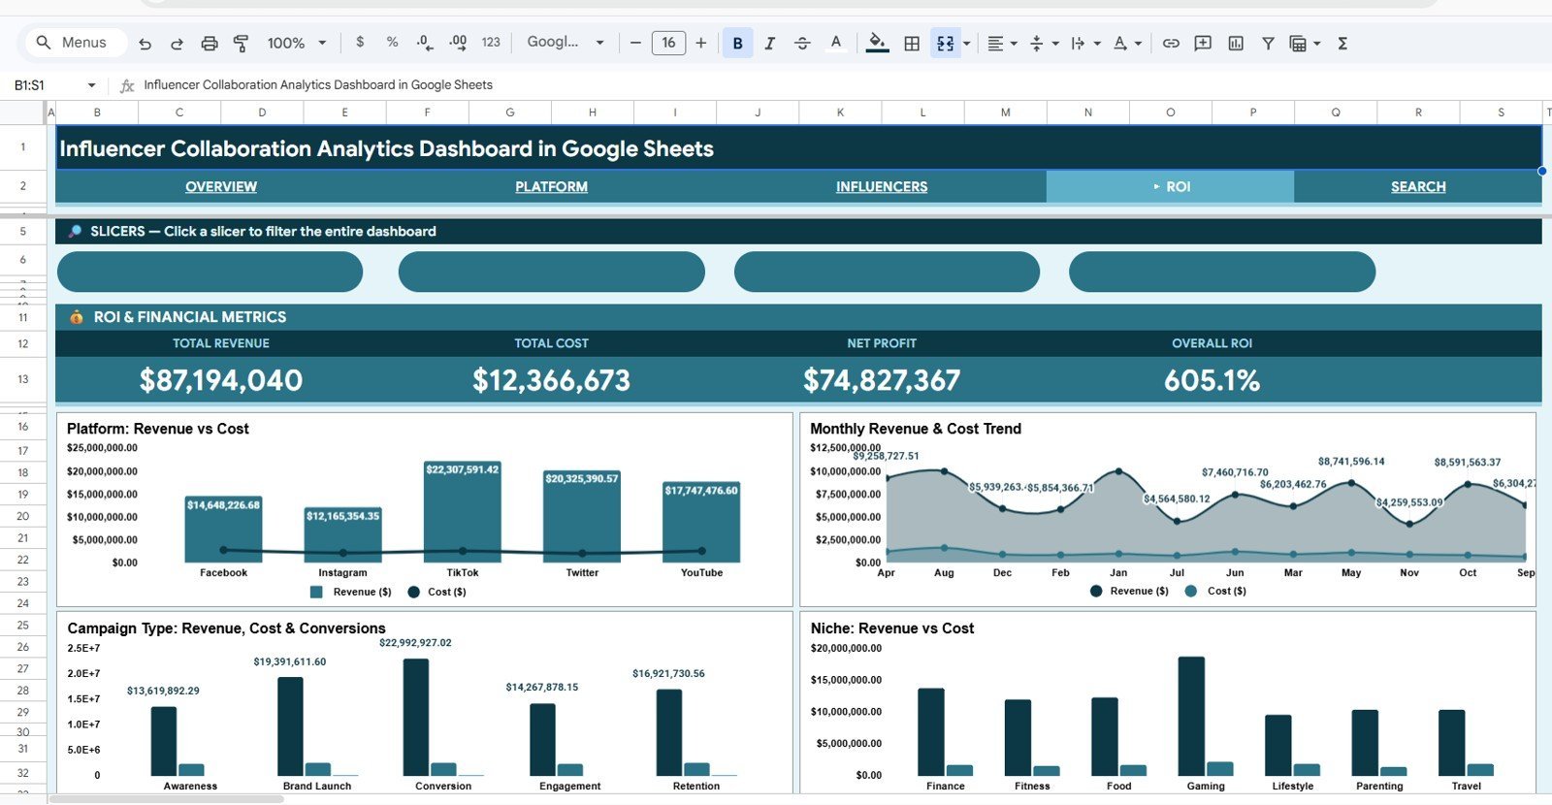
Task: Click the Monthly Revenue & Cost Trend title
Action: 916,429
